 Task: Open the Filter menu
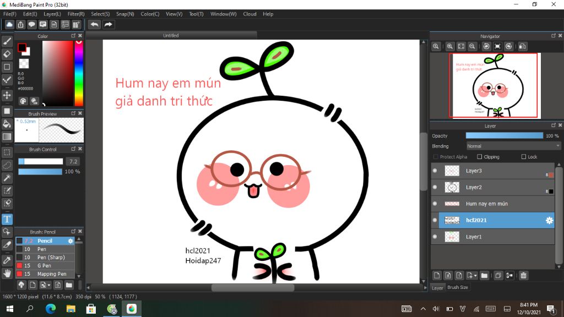point(76,14)
